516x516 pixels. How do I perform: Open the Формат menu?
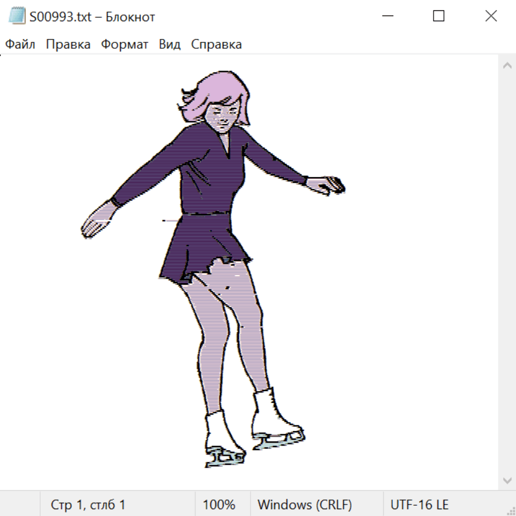click(x=124, y=45)
